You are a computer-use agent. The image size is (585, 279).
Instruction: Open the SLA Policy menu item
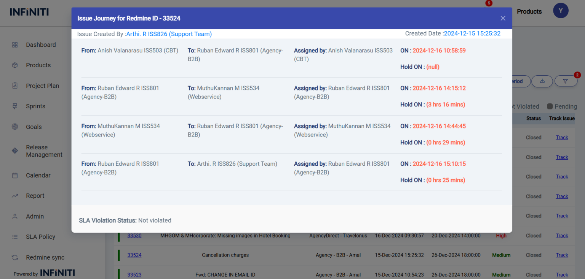(x=40, y=237)
